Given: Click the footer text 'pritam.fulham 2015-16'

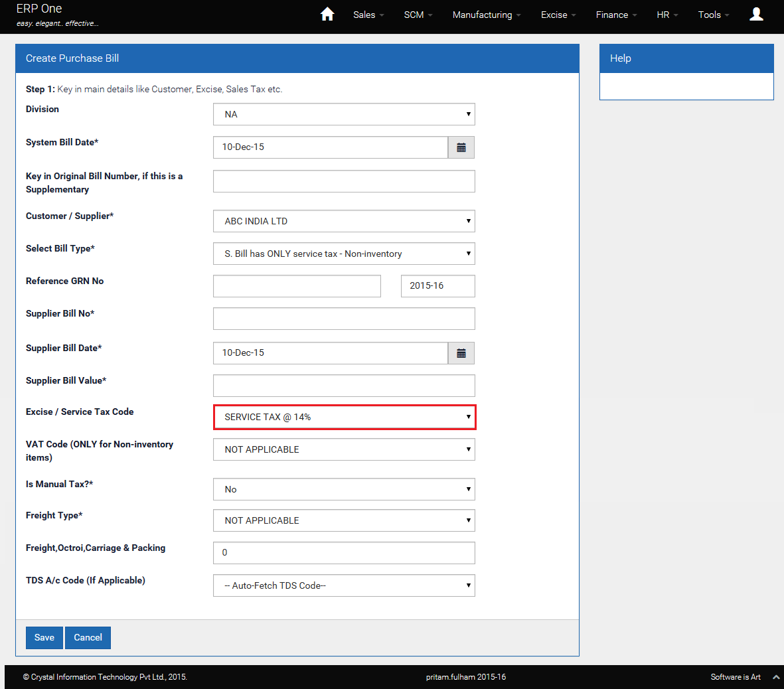Looking at the screenshot, I should pos(466,677).
